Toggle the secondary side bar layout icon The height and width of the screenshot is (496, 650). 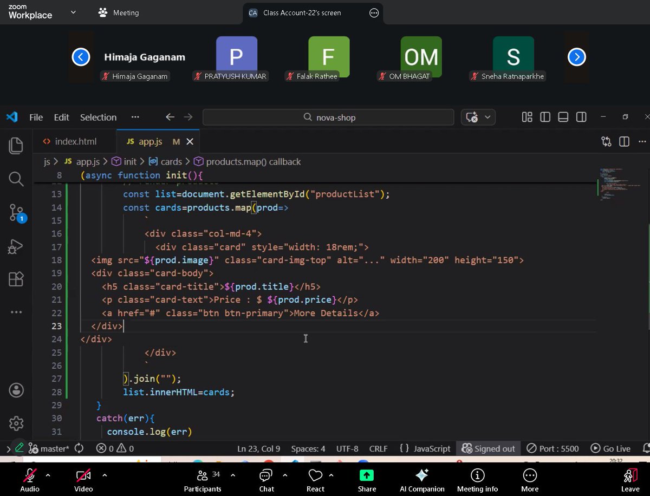coord(581,117)
